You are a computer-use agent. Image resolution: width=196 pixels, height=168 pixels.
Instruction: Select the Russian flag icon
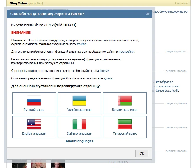[34, 101]
